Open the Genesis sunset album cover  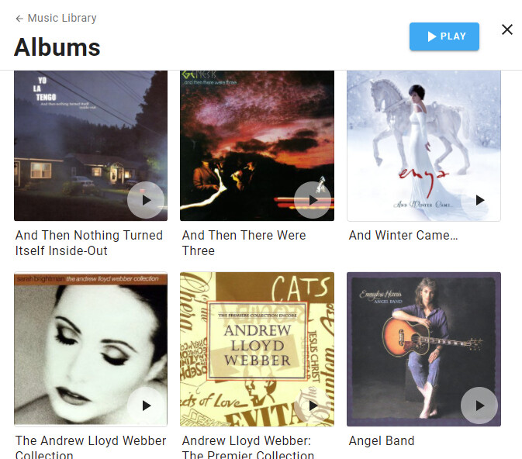tap(257, 146)
